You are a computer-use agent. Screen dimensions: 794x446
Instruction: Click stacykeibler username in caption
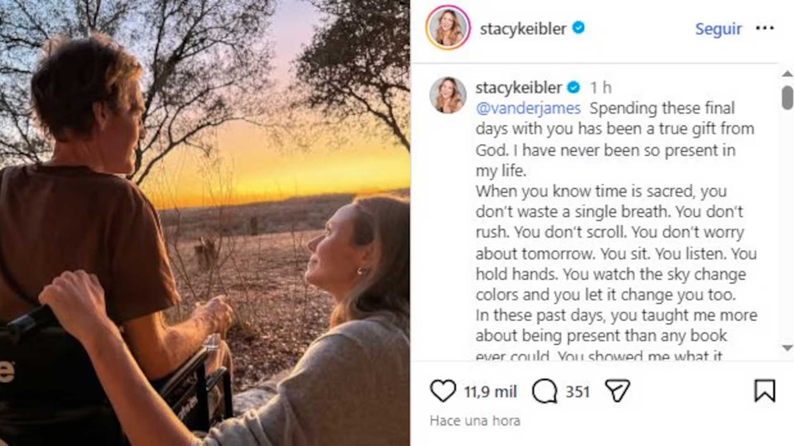coord(519,88)
